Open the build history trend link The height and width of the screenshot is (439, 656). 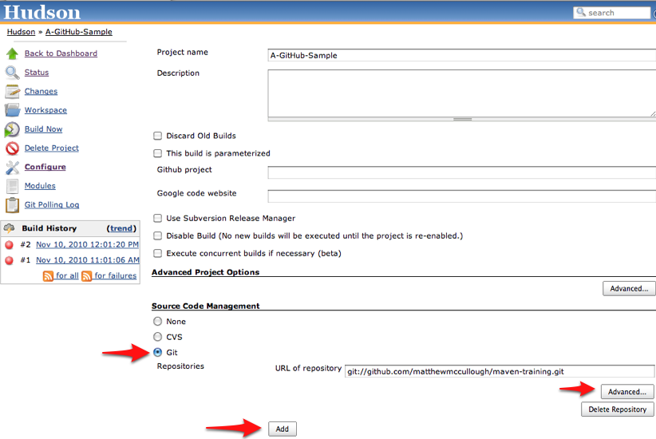tap(121, 228)
